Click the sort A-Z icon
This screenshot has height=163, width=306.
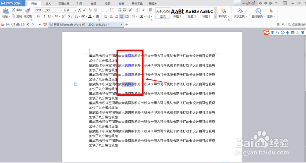pos(138,10)
